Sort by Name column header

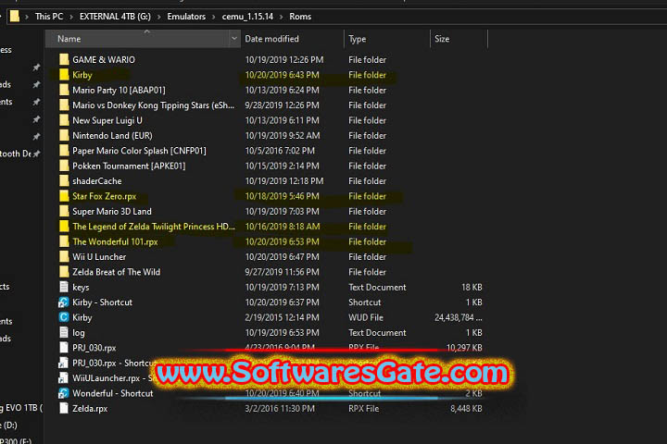pyautogui.click(x=137, y=39)
